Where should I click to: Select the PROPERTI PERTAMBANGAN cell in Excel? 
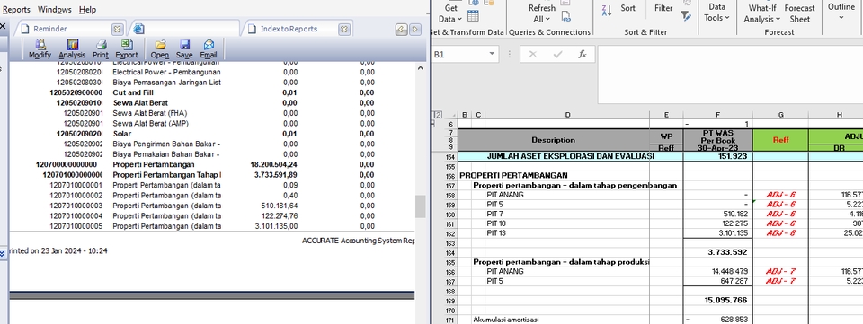(513, 176)
